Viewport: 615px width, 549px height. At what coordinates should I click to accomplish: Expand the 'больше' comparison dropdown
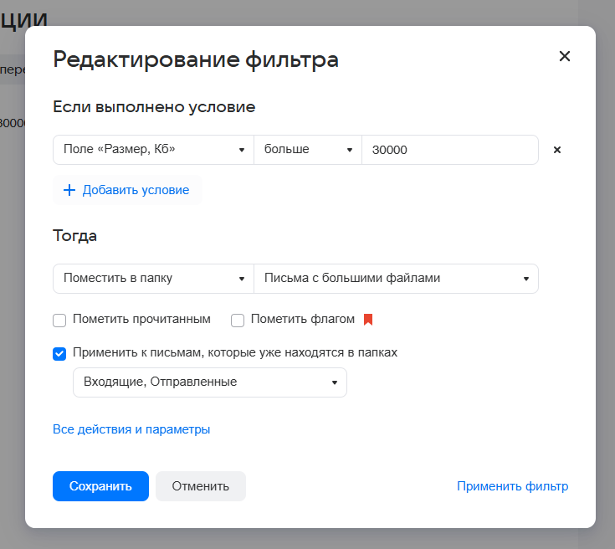click(x=308, y=150)
